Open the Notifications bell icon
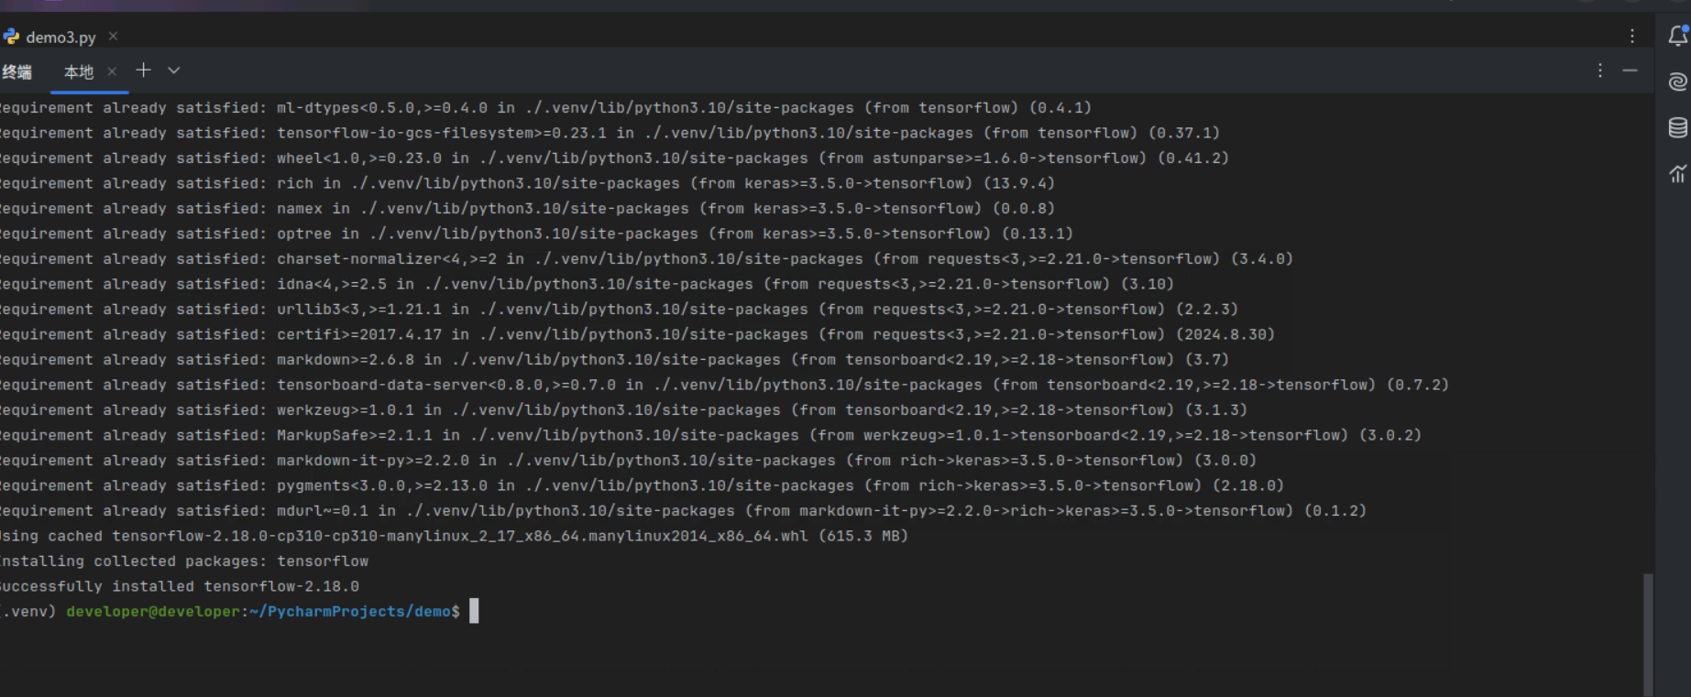Image resolution: width=1691 pixels, height=697 pixels. [x=1677, y=36]
